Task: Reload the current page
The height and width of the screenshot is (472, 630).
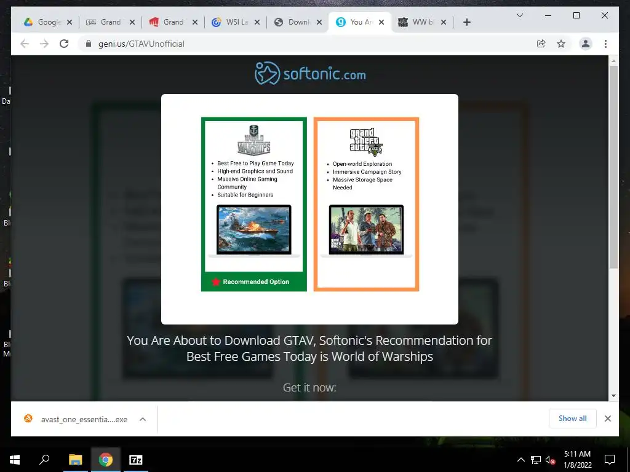Action: tap(64, 44)
